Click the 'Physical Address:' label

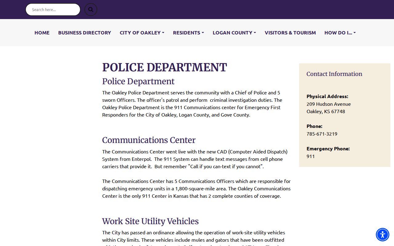(327, 96)
